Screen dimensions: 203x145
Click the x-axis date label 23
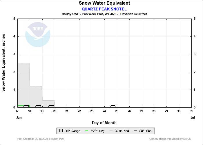(x=92, y=111)
